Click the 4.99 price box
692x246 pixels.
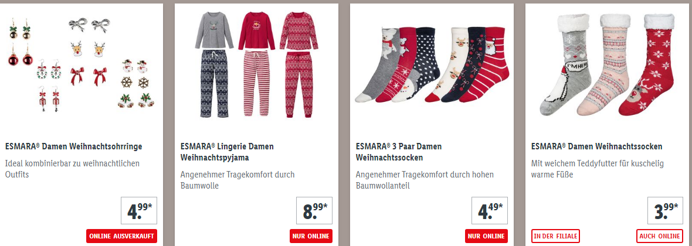pyautogui.click(x=139, y=211)
